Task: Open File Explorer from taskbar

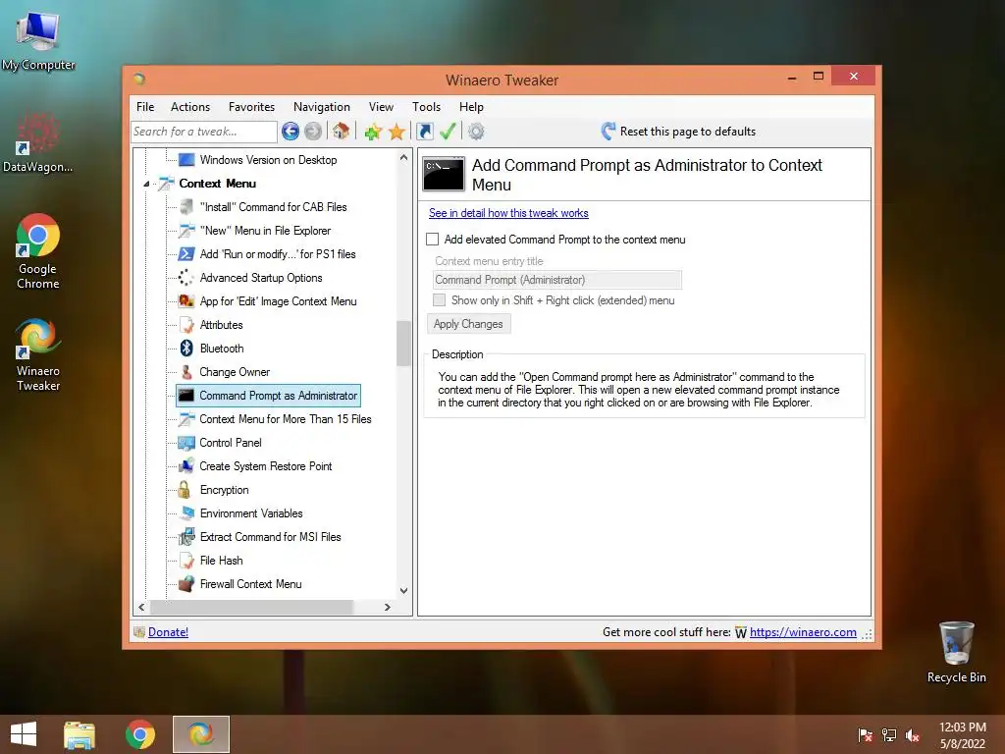Action: [x=79, y=734]
